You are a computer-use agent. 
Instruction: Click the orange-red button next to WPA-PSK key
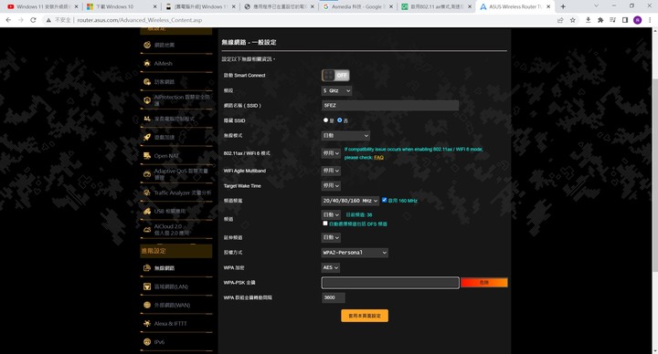(x=484, y=282)
